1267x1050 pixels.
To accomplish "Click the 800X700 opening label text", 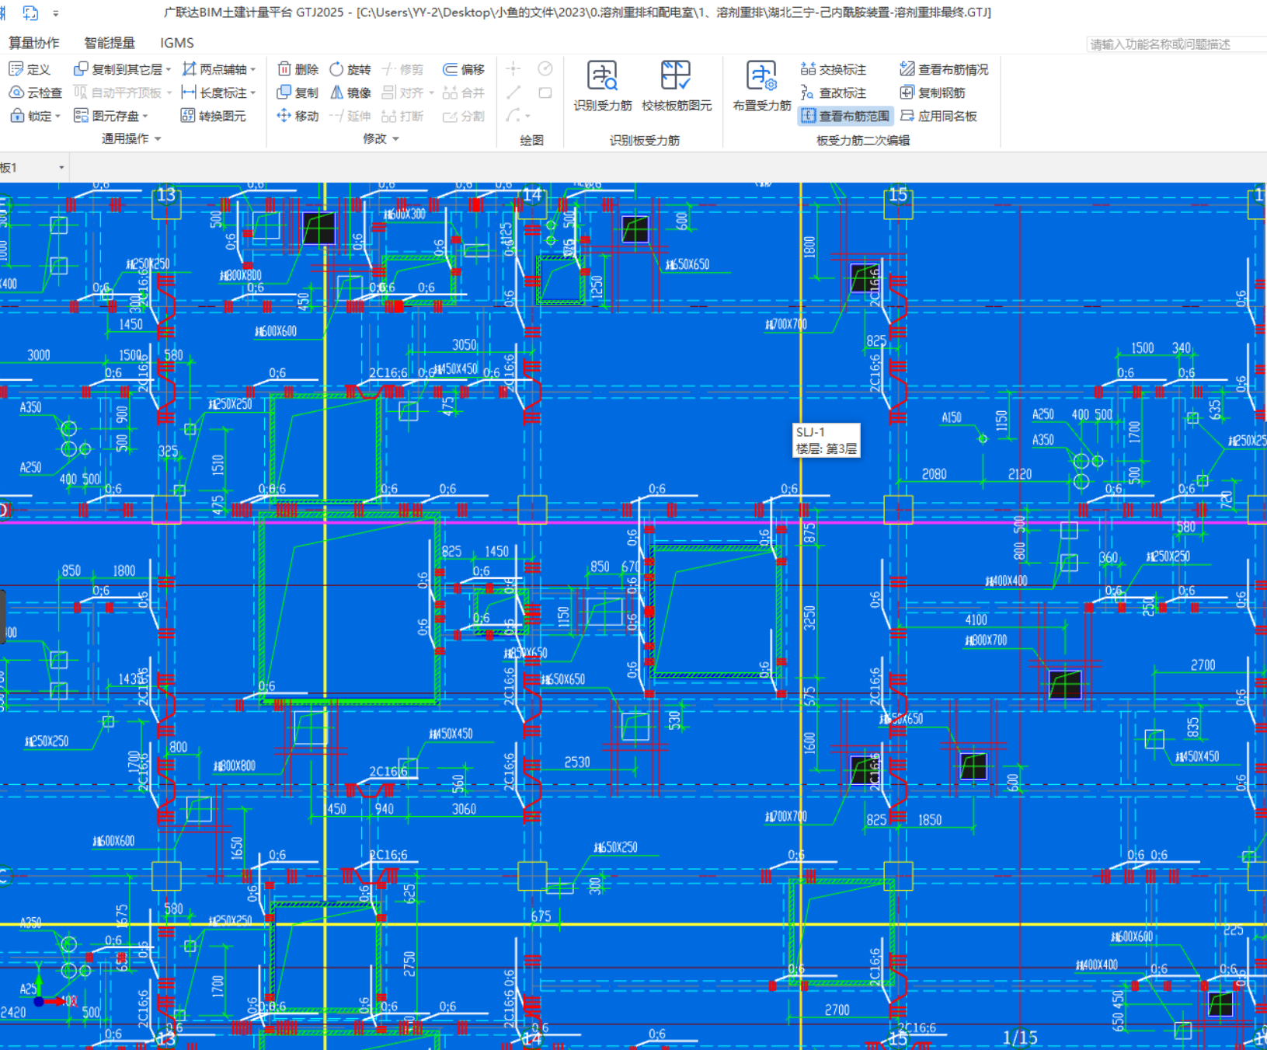I will [x=986, y=640].
